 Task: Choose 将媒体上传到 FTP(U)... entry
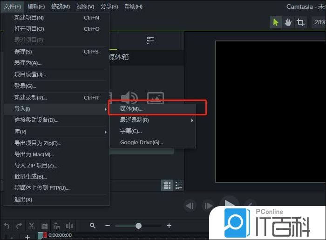[x=56, y=188]
